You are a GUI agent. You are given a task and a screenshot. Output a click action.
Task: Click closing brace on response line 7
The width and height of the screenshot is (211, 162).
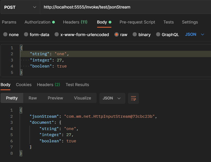pyautogui.click(x=31, y=147)
